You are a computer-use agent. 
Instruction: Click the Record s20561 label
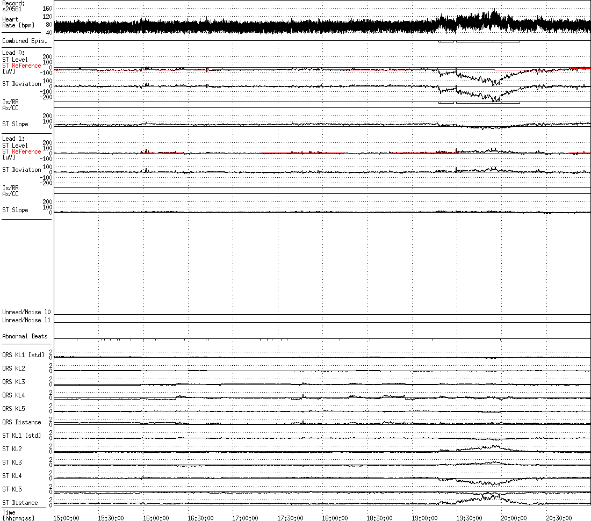click(13, 6)
